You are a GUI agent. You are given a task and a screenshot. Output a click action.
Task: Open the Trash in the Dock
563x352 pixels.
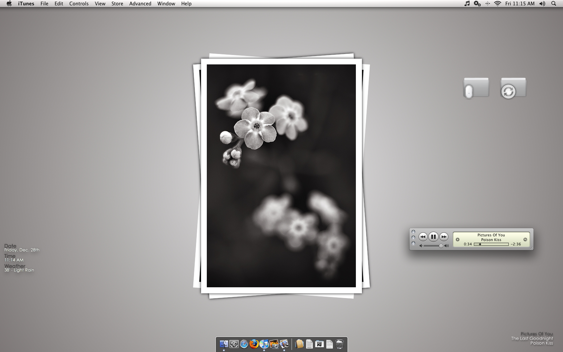[339, 344]
